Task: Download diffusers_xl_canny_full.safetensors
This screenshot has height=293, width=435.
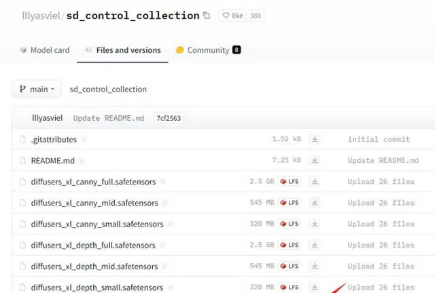Action: pos(315,181)
